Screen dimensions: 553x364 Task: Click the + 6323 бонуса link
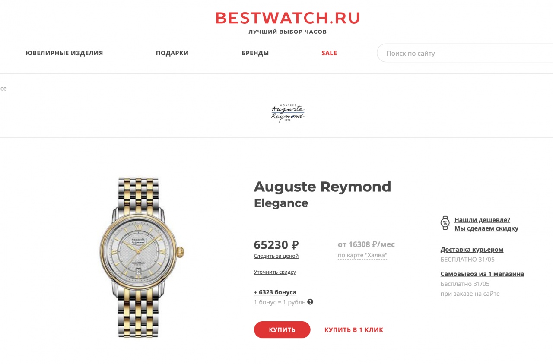tap(275, 292)
